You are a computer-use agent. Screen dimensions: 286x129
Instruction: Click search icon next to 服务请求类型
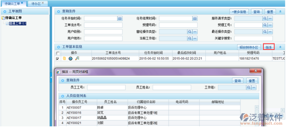click(265, 18)
